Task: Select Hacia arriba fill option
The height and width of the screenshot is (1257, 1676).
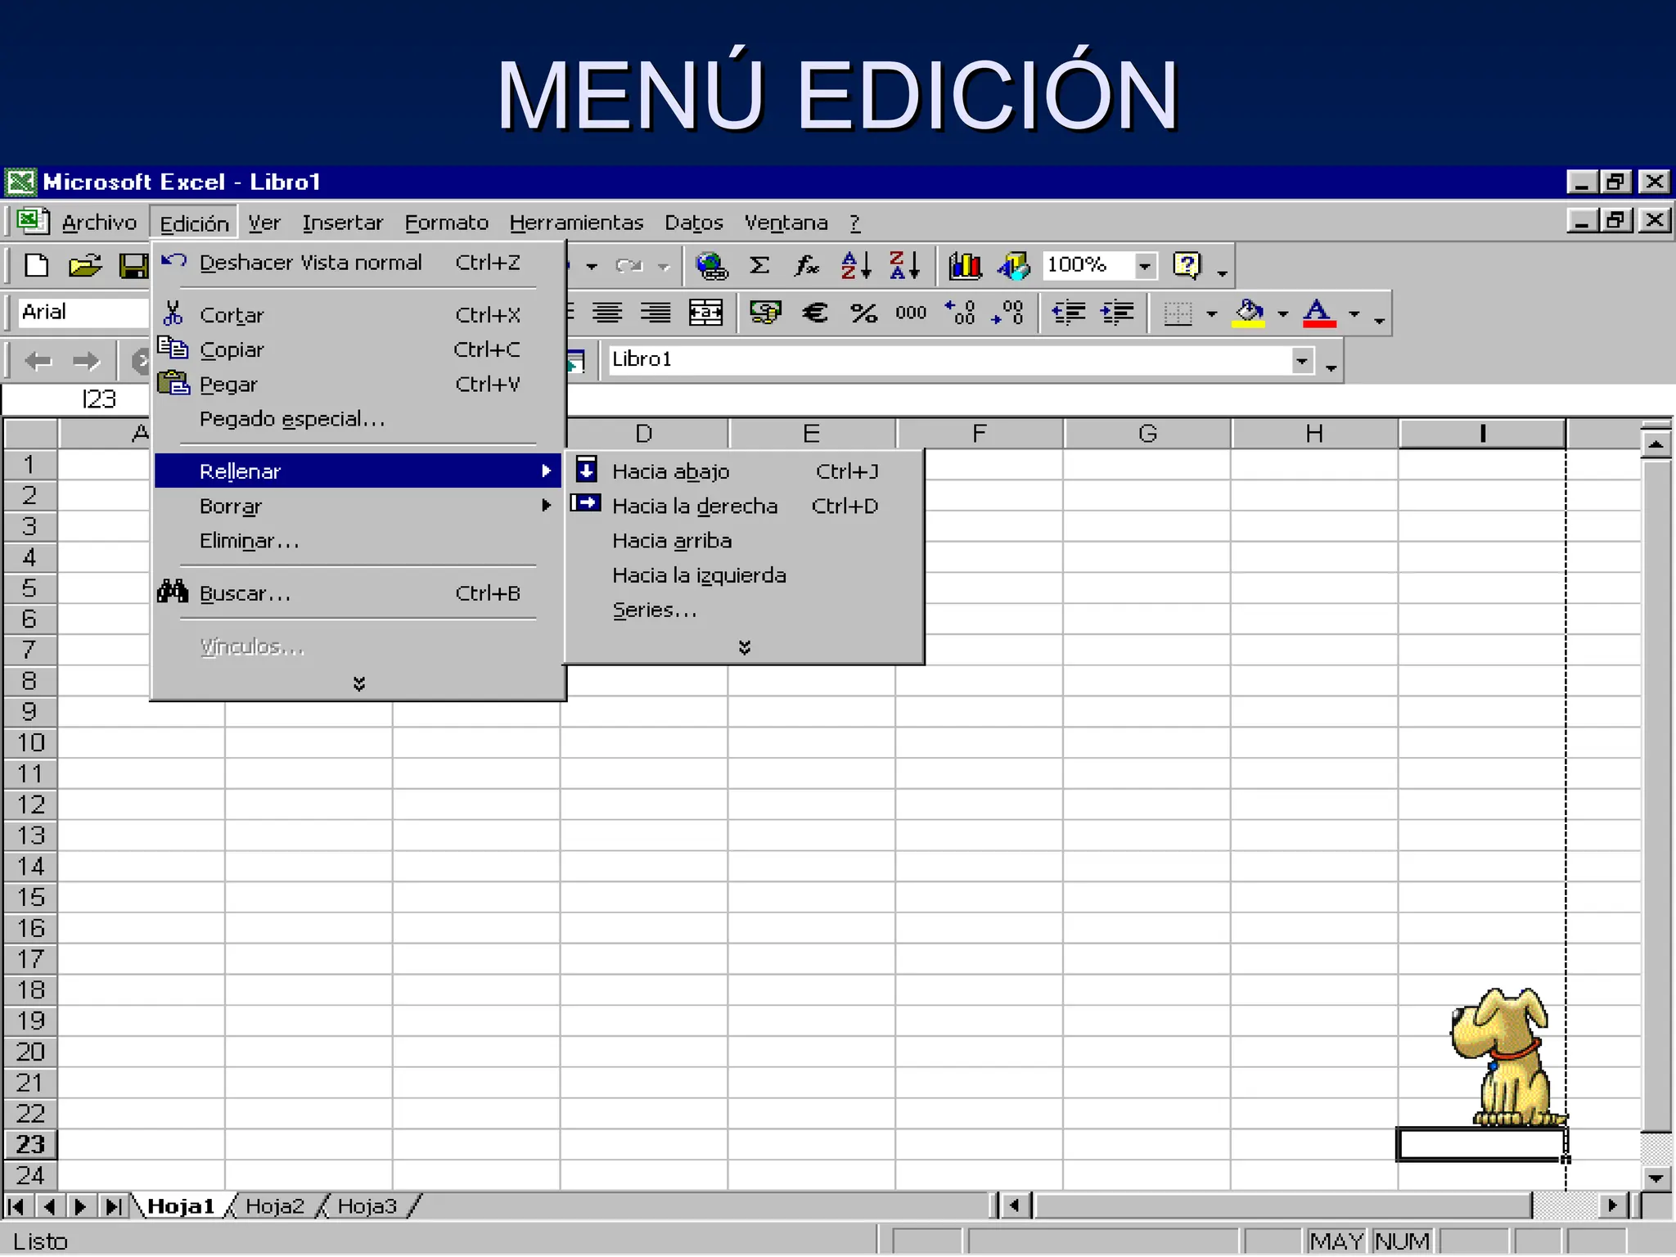Action: [x=744, y=541]
